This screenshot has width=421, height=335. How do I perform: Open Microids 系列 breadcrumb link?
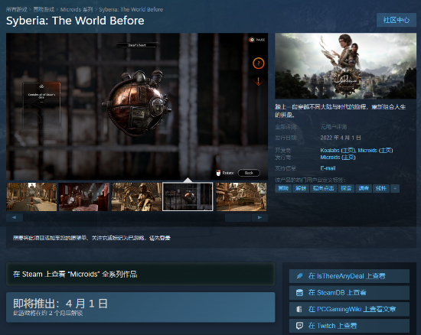tap(77, 9)
